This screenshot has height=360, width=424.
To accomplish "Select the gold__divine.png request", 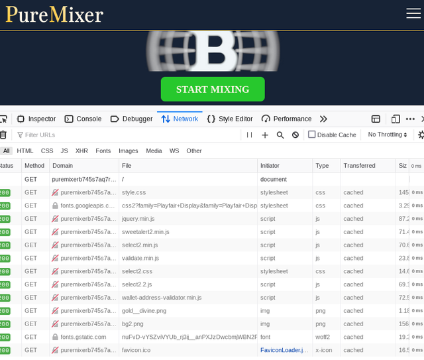I will (212, 311).
